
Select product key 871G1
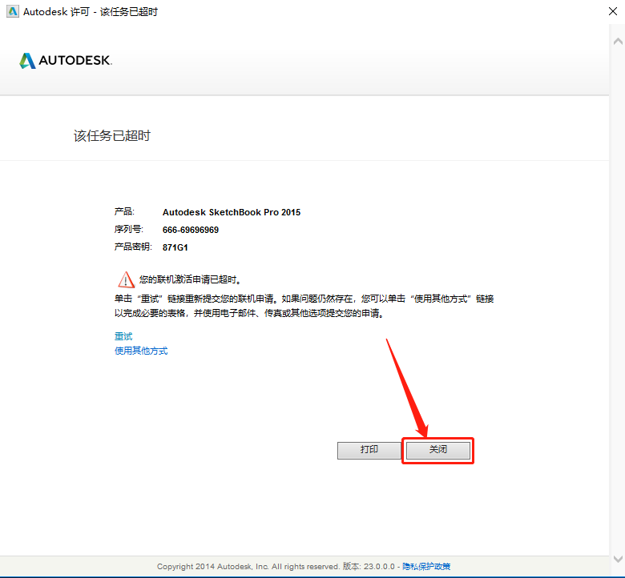[175, 247]
